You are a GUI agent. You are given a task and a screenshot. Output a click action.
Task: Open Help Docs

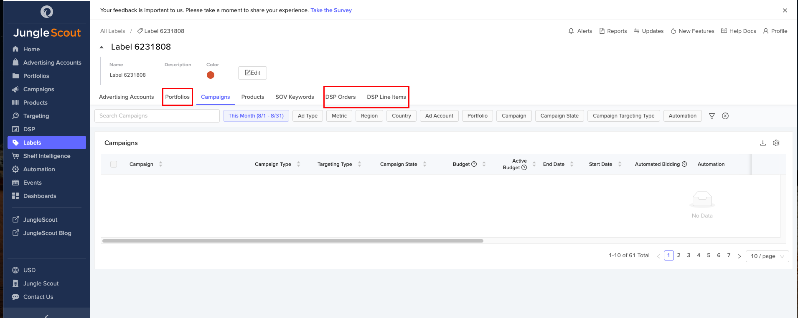[x=738, y=31]
